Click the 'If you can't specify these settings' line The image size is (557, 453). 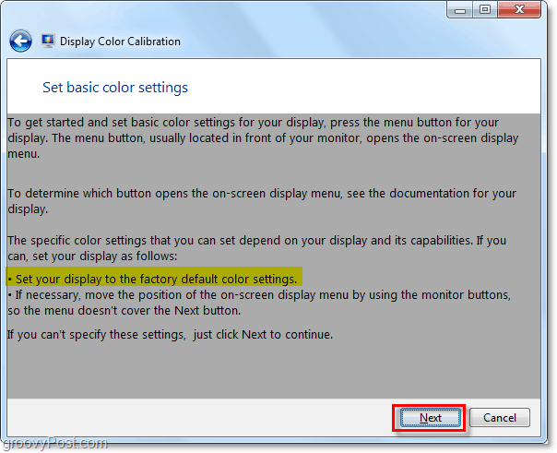tap(170, 335)
